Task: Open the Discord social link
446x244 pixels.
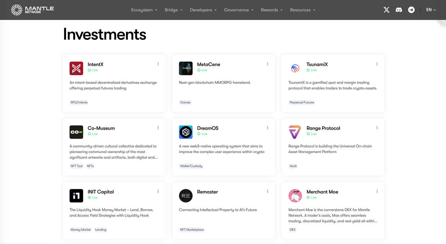Action: [x=399, y=10]
